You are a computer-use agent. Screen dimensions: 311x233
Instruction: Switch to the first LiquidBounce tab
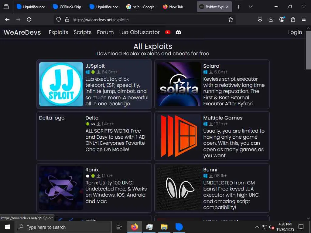pos(31,7)
